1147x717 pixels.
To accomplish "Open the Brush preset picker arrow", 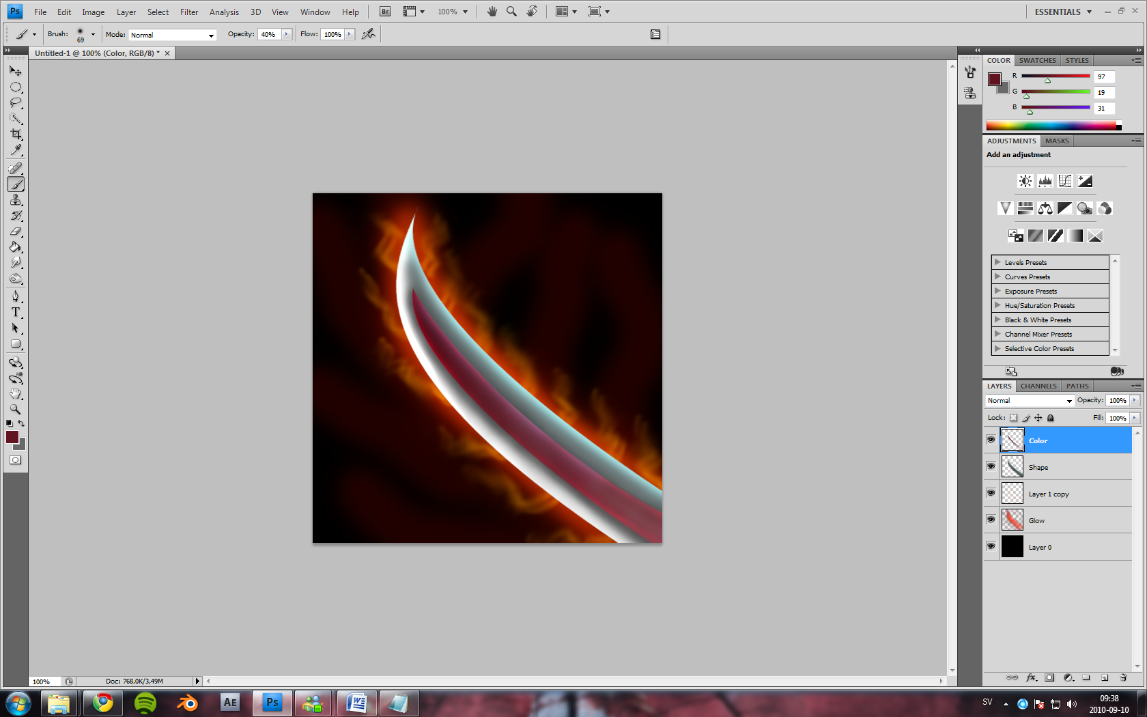I will coord(93,34).
